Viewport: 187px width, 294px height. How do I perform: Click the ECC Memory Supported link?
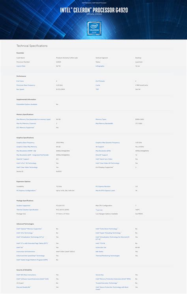click(x=25, y=128)
